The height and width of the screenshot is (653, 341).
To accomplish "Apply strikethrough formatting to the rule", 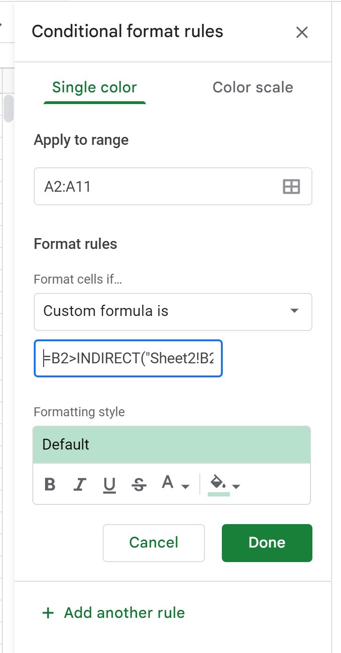I will 138,484.
